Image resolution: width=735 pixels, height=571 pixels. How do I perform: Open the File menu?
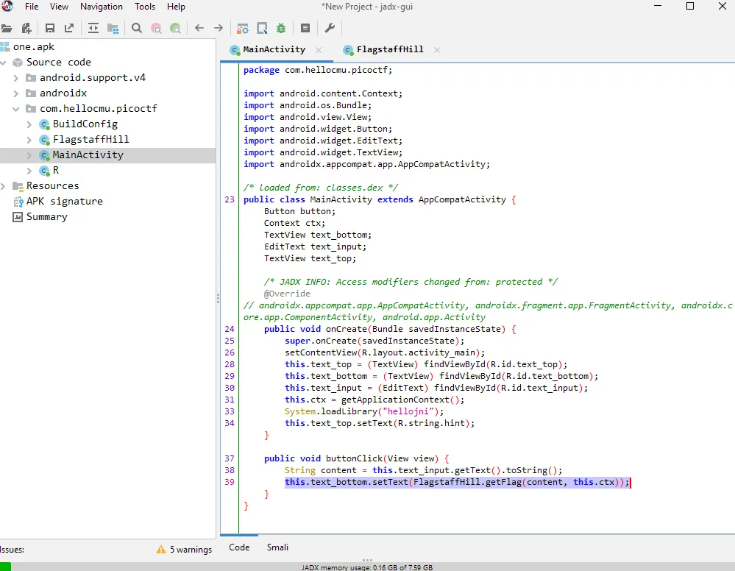click(32, 7)
